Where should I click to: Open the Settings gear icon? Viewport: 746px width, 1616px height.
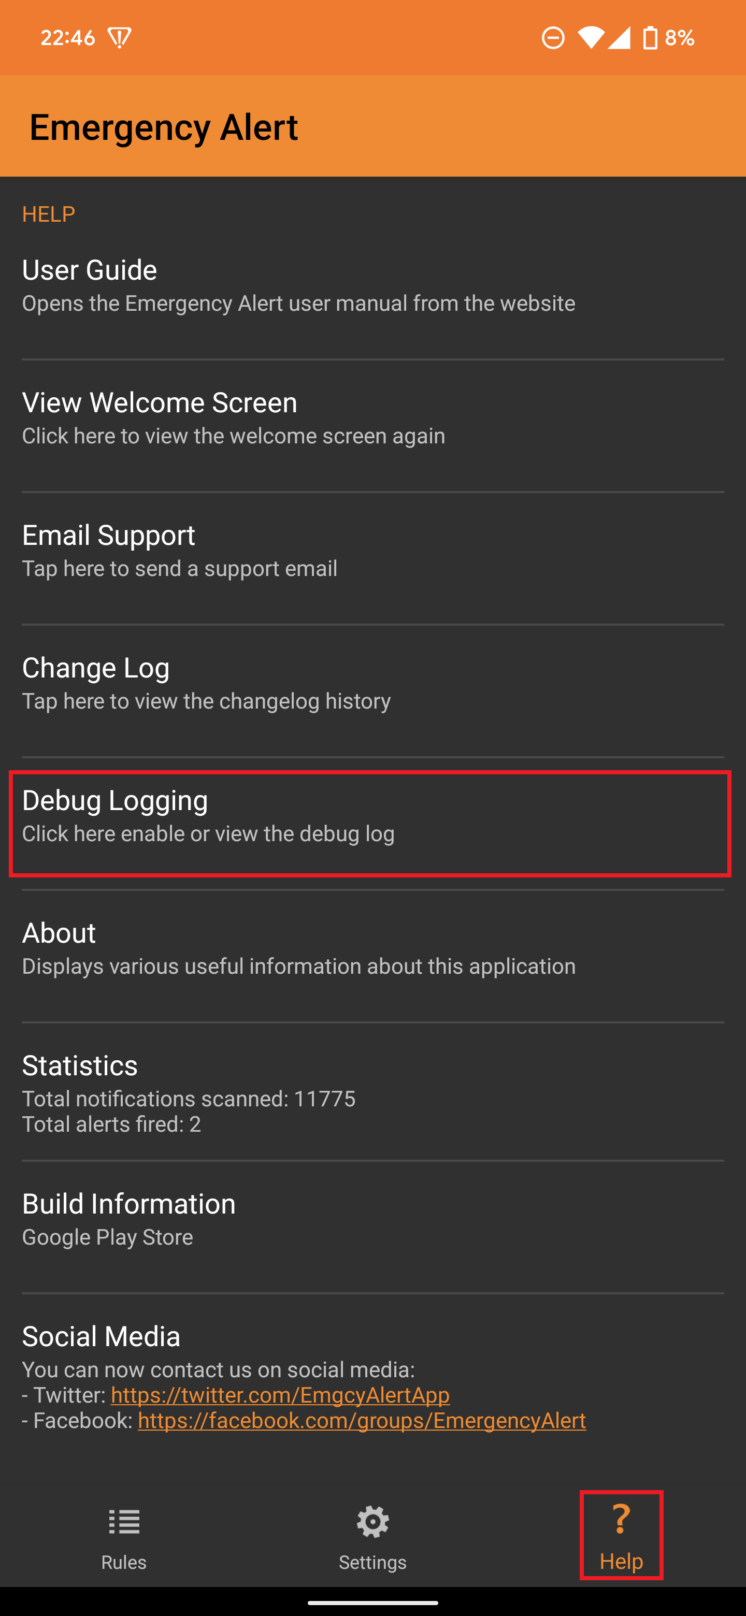(x=372, y=1521)
